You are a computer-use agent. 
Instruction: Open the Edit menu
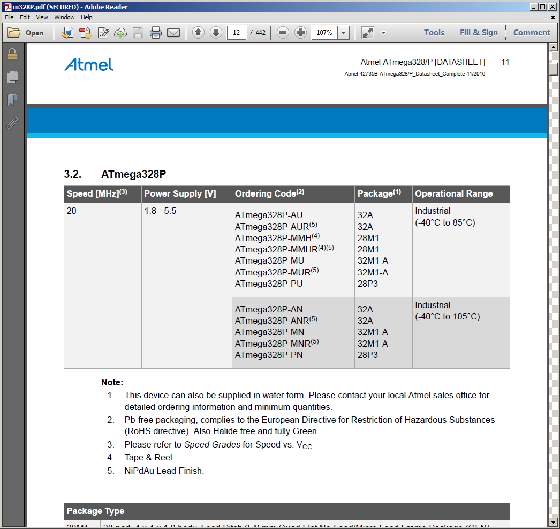[x=25, y=17]
